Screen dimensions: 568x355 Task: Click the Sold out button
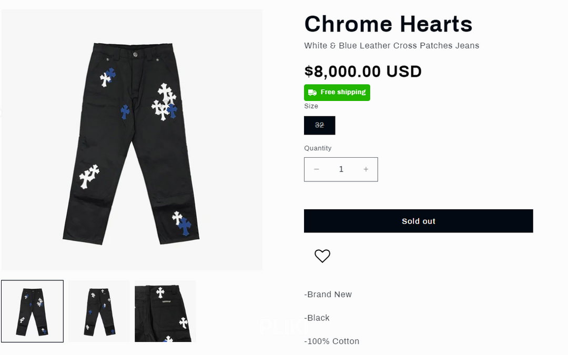(418, 221)
